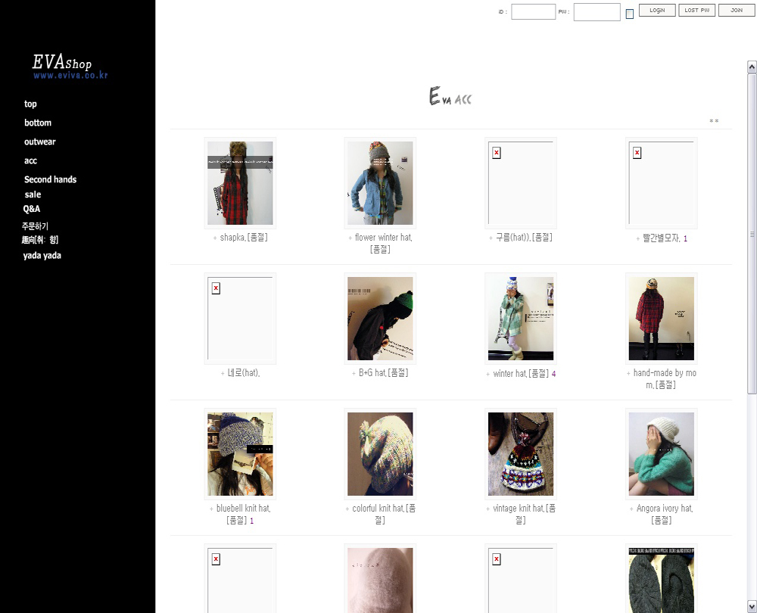The width and height of the screenshot is (757, 613).
Task: Click the JOIN button
Action: (x=736, y=11)
